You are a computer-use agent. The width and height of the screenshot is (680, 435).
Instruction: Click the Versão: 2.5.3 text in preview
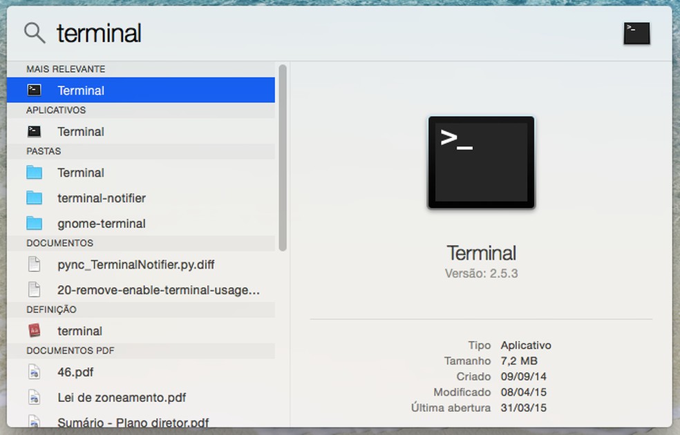[481, 273]
